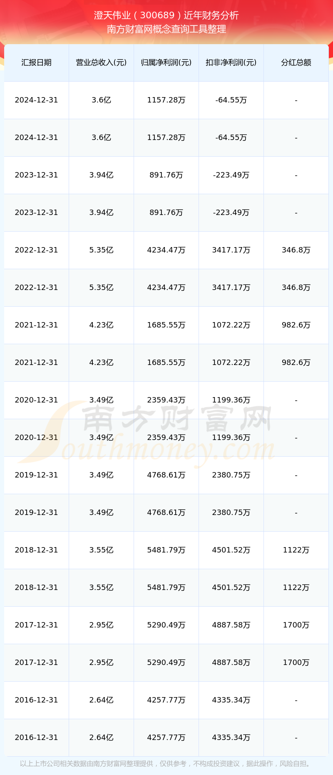This screenshot has width=333, height=775.
Task: Select the first 2022-12-31 row's 346.8万 dividend
Action: (x=296, y=250)
